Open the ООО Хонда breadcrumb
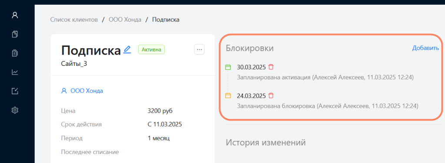Image resolution: width=445 pixels, height=163 pixels. [x=125, y=20]
